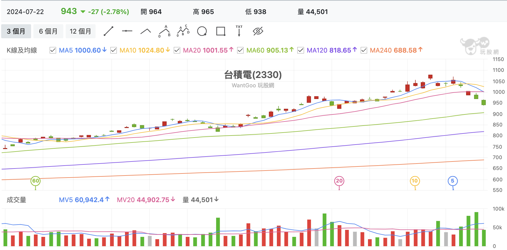Click the change value -27 (-2.78%)
The width and height of the screenshot is (507, 250).
pos(109,12)
